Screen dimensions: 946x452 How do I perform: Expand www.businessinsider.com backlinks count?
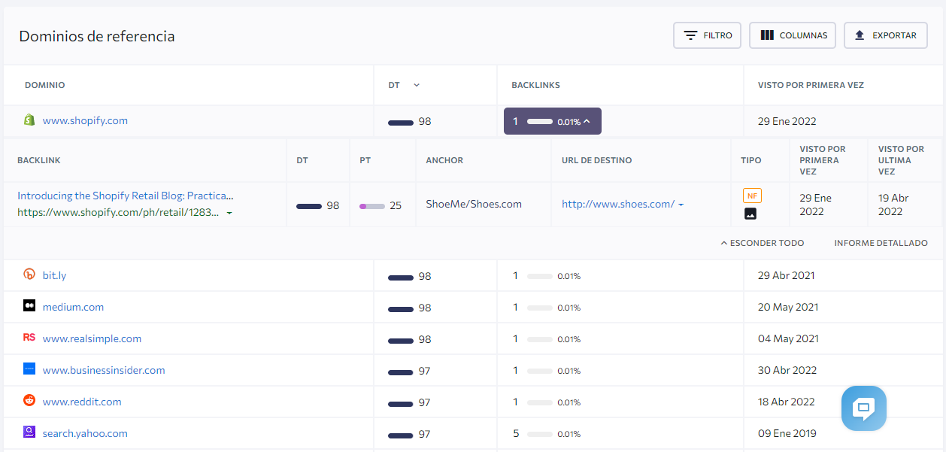[547, 371]
